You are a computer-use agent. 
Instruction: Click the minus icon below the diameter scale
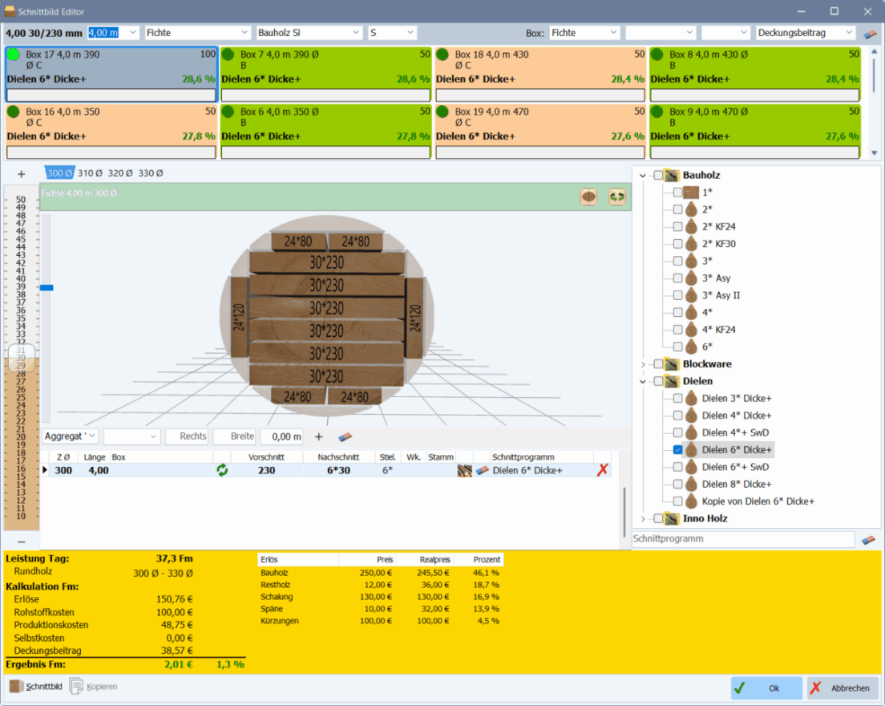pos(22,542)
